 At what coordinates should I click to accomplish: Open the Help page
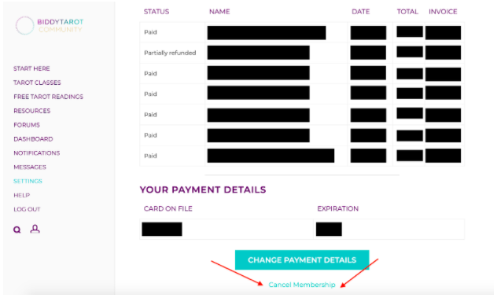pyautogui.click(x=21, y=195)
